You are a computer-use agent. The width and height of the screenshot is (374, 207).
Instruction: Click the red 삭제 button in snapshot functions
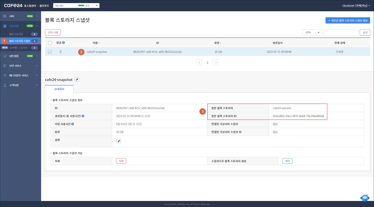[x=121, y=161]
